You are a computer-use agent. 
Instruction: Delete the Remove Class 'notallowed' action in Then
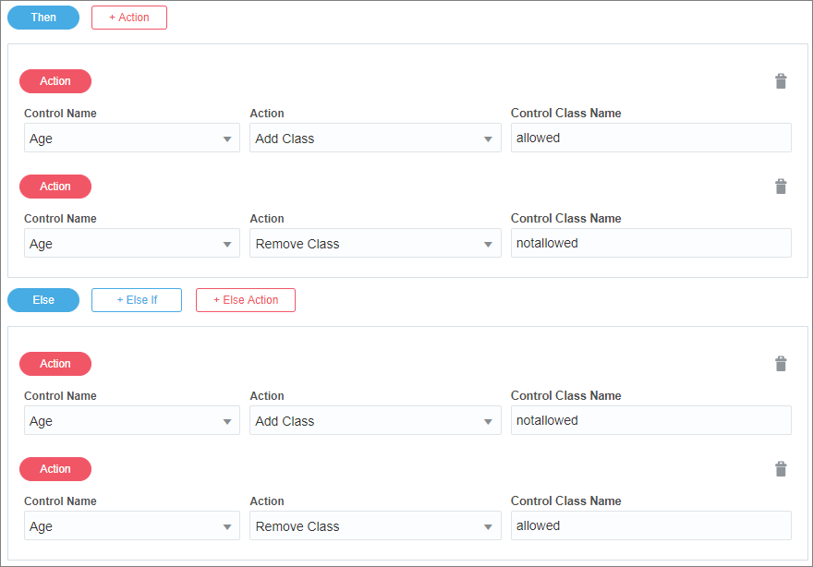pyautogui.click(x=781, y=187)
